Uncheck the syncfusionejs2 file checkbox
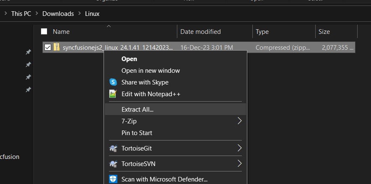 click(48, 47)
